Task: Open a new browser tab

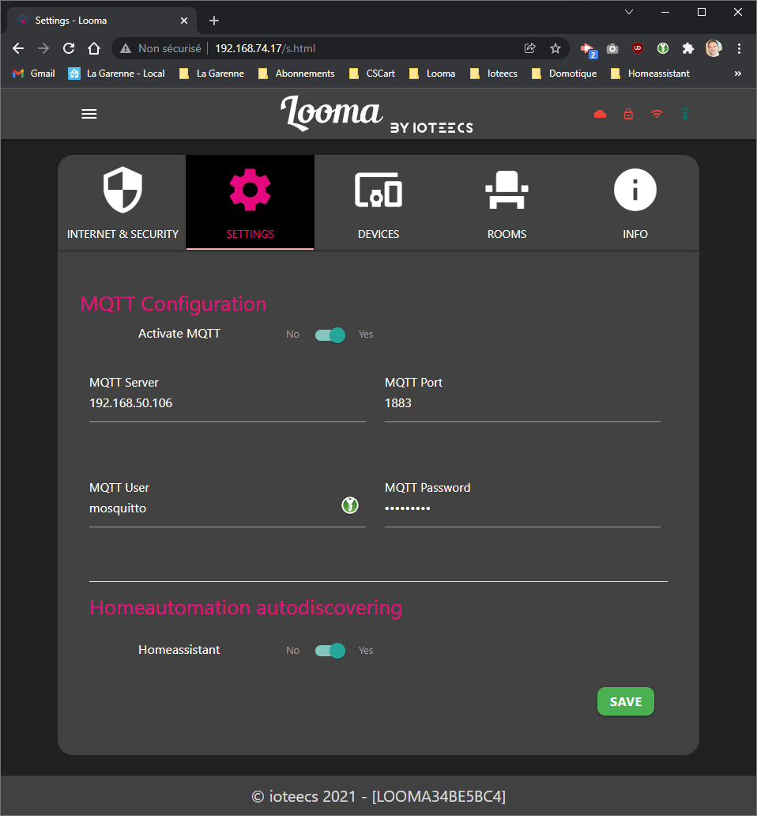Action: (x=213, y=21)
